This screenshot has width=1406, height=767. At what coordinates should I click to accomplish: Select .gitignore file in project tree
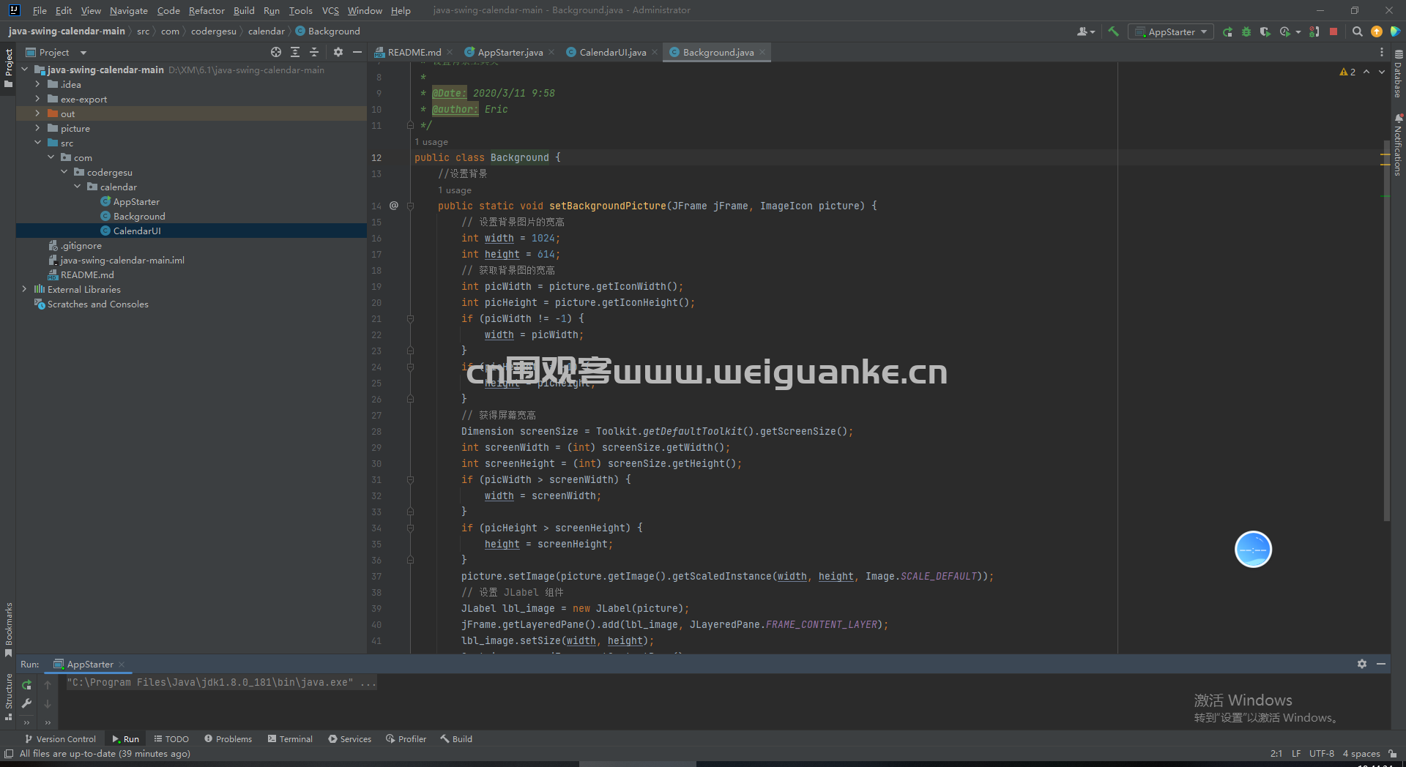(x=81, y=245)
